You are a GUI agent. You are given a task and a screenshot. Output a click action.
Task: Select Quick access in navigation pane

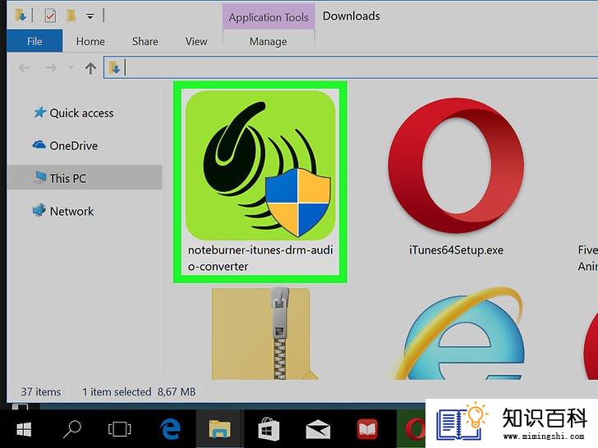74,112
